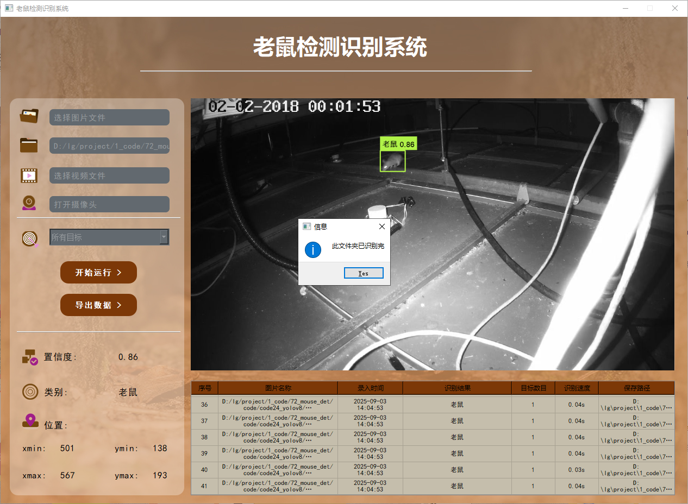The image size is (688, 504).
Task: Select row number 36 in the table
Action: (204, 405)
